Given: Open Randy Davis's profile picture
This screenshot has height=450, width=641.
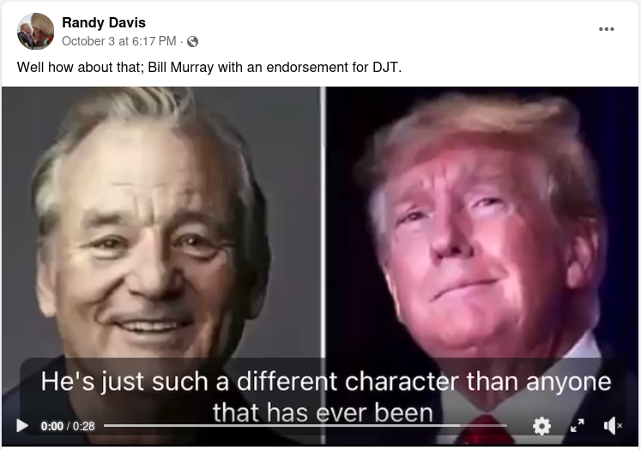Looking at the screenshot, I should pyautogui.click(x=35, y=31).
